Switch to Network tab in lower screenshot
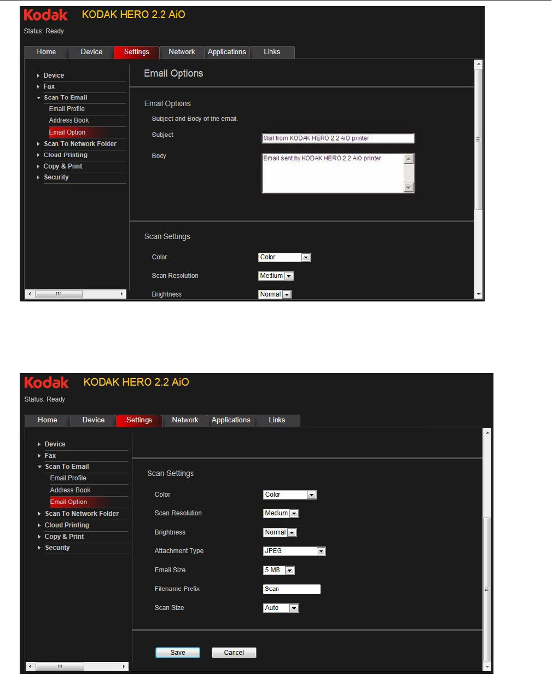 tap(185, 420)
